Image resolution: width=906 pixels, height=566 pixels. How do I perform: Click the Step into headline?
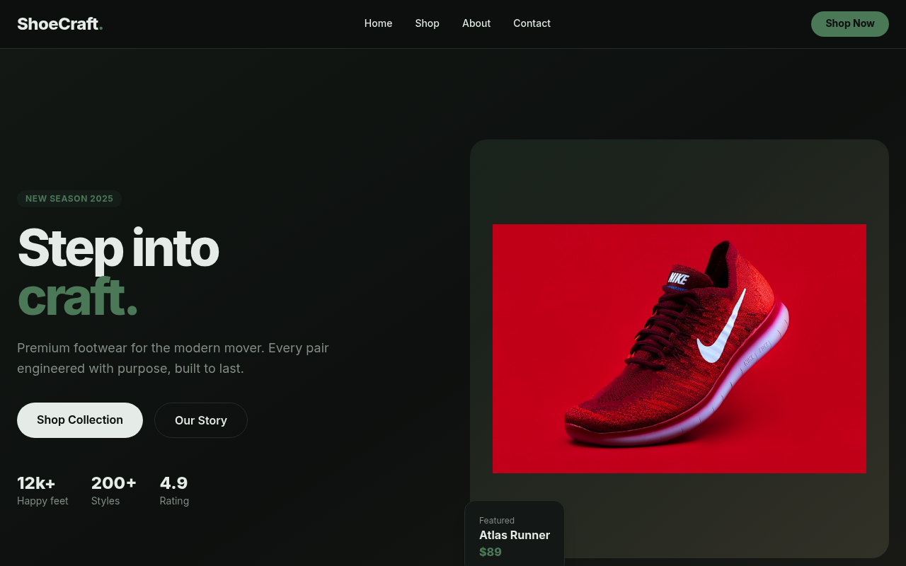[x=118, y=248]
